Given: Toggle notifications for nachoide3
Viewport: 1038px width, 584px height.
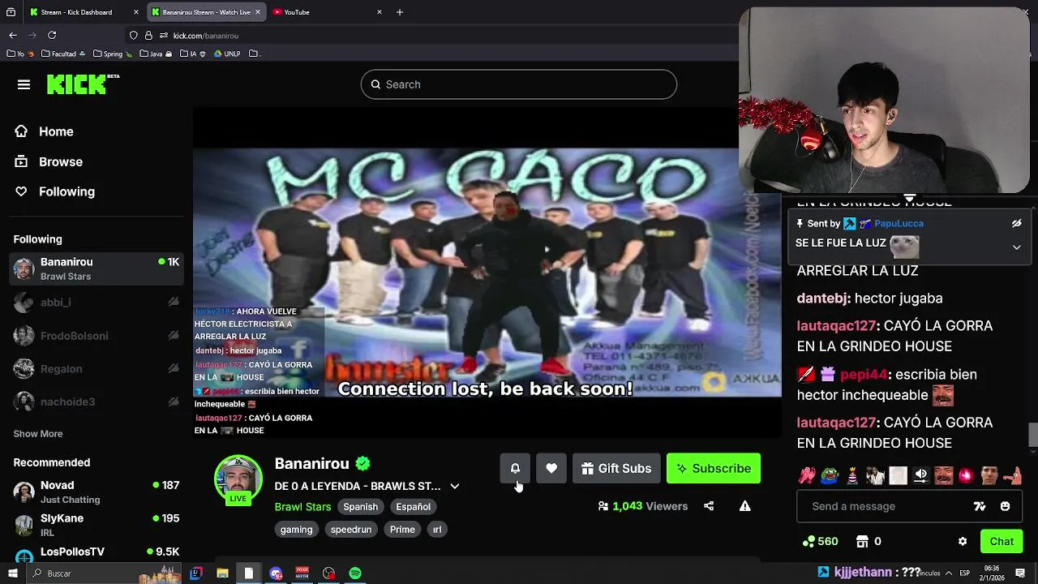Looking at the screenshot, I should pos(174,401).
